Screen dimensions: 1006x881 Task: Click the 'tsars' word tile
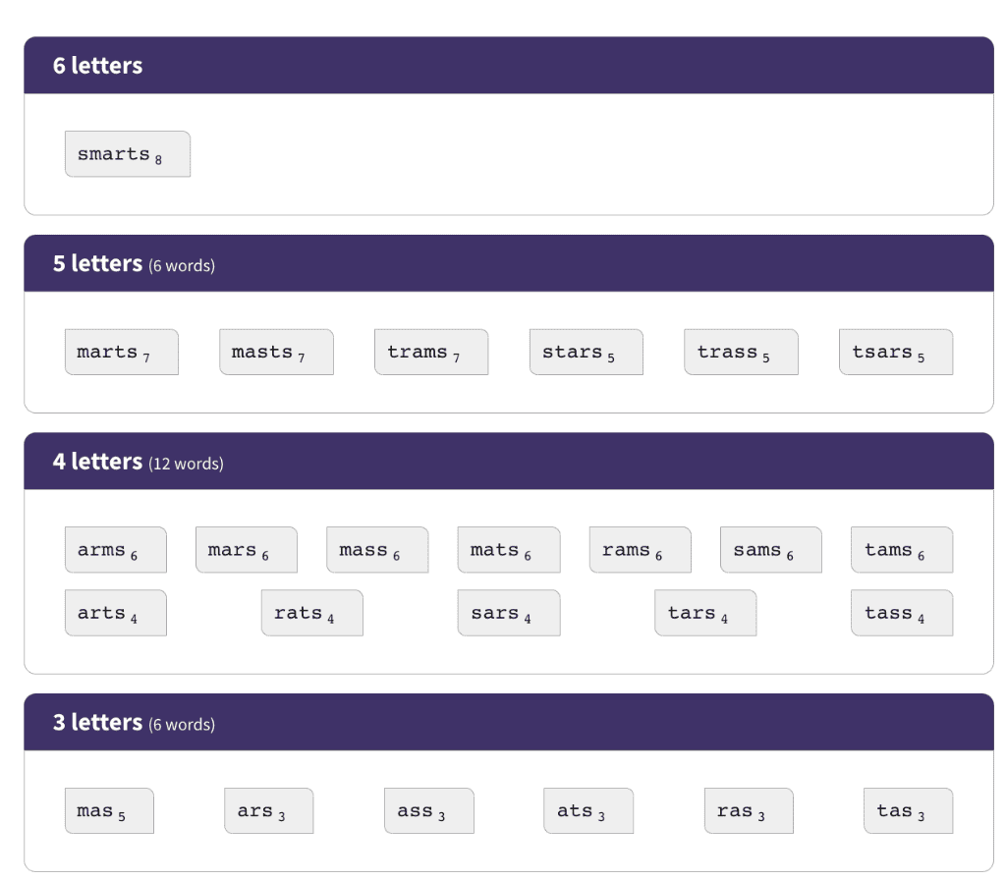896,352
